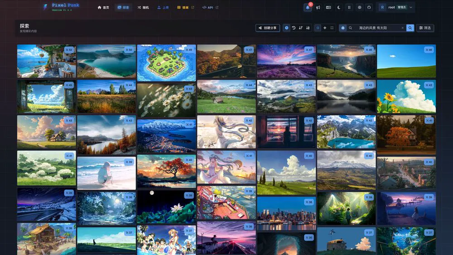Go to the 首页 home tab
The width and height of the screenshot is (453, 255).
104,7
